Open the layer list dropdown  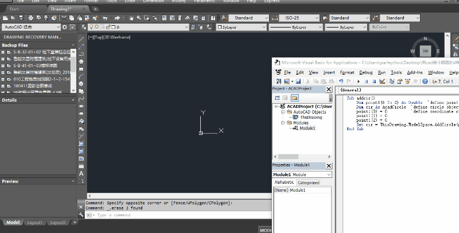pyautogui.click(x=138, y=27)
